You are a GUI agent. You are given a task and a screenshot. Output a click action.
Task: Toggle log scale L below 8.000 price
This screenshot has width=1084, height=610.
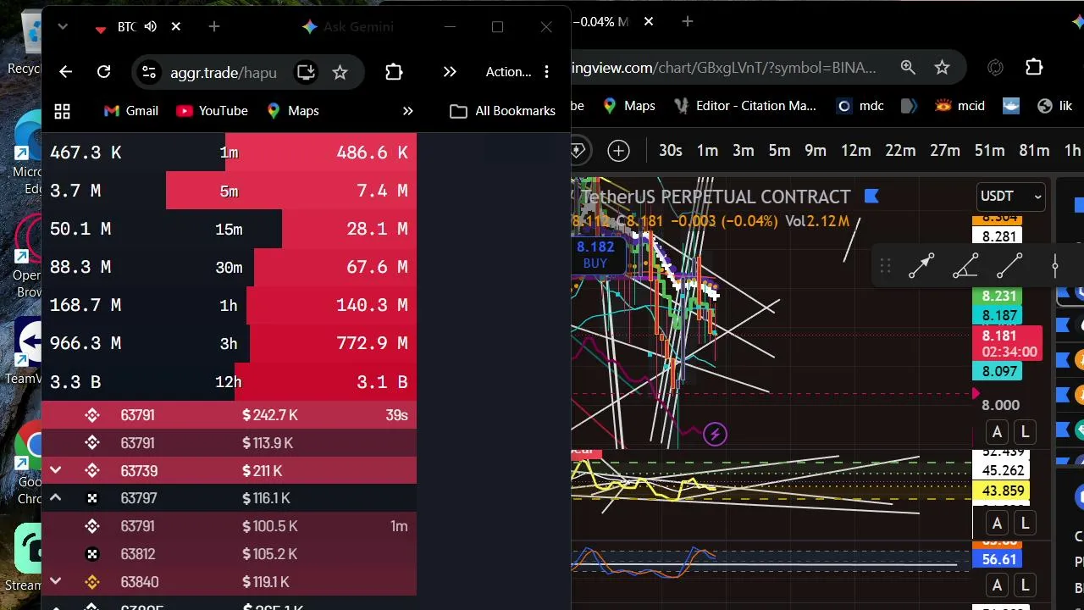[x=1025, y=433]
